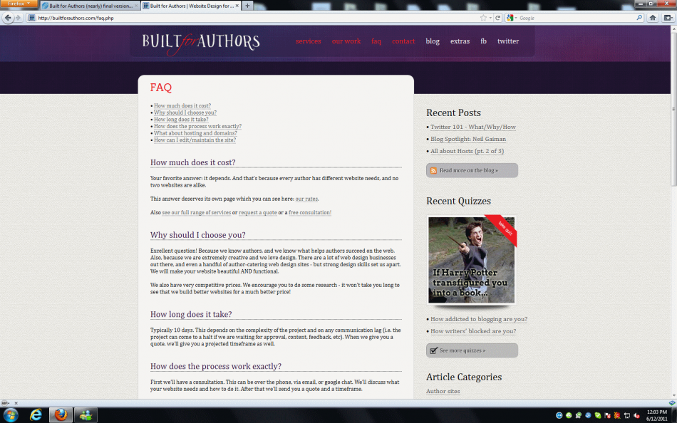The image size is (677, 423).
Task: Reload the page with the refresh icon
Action: click(x=498, y=18)
